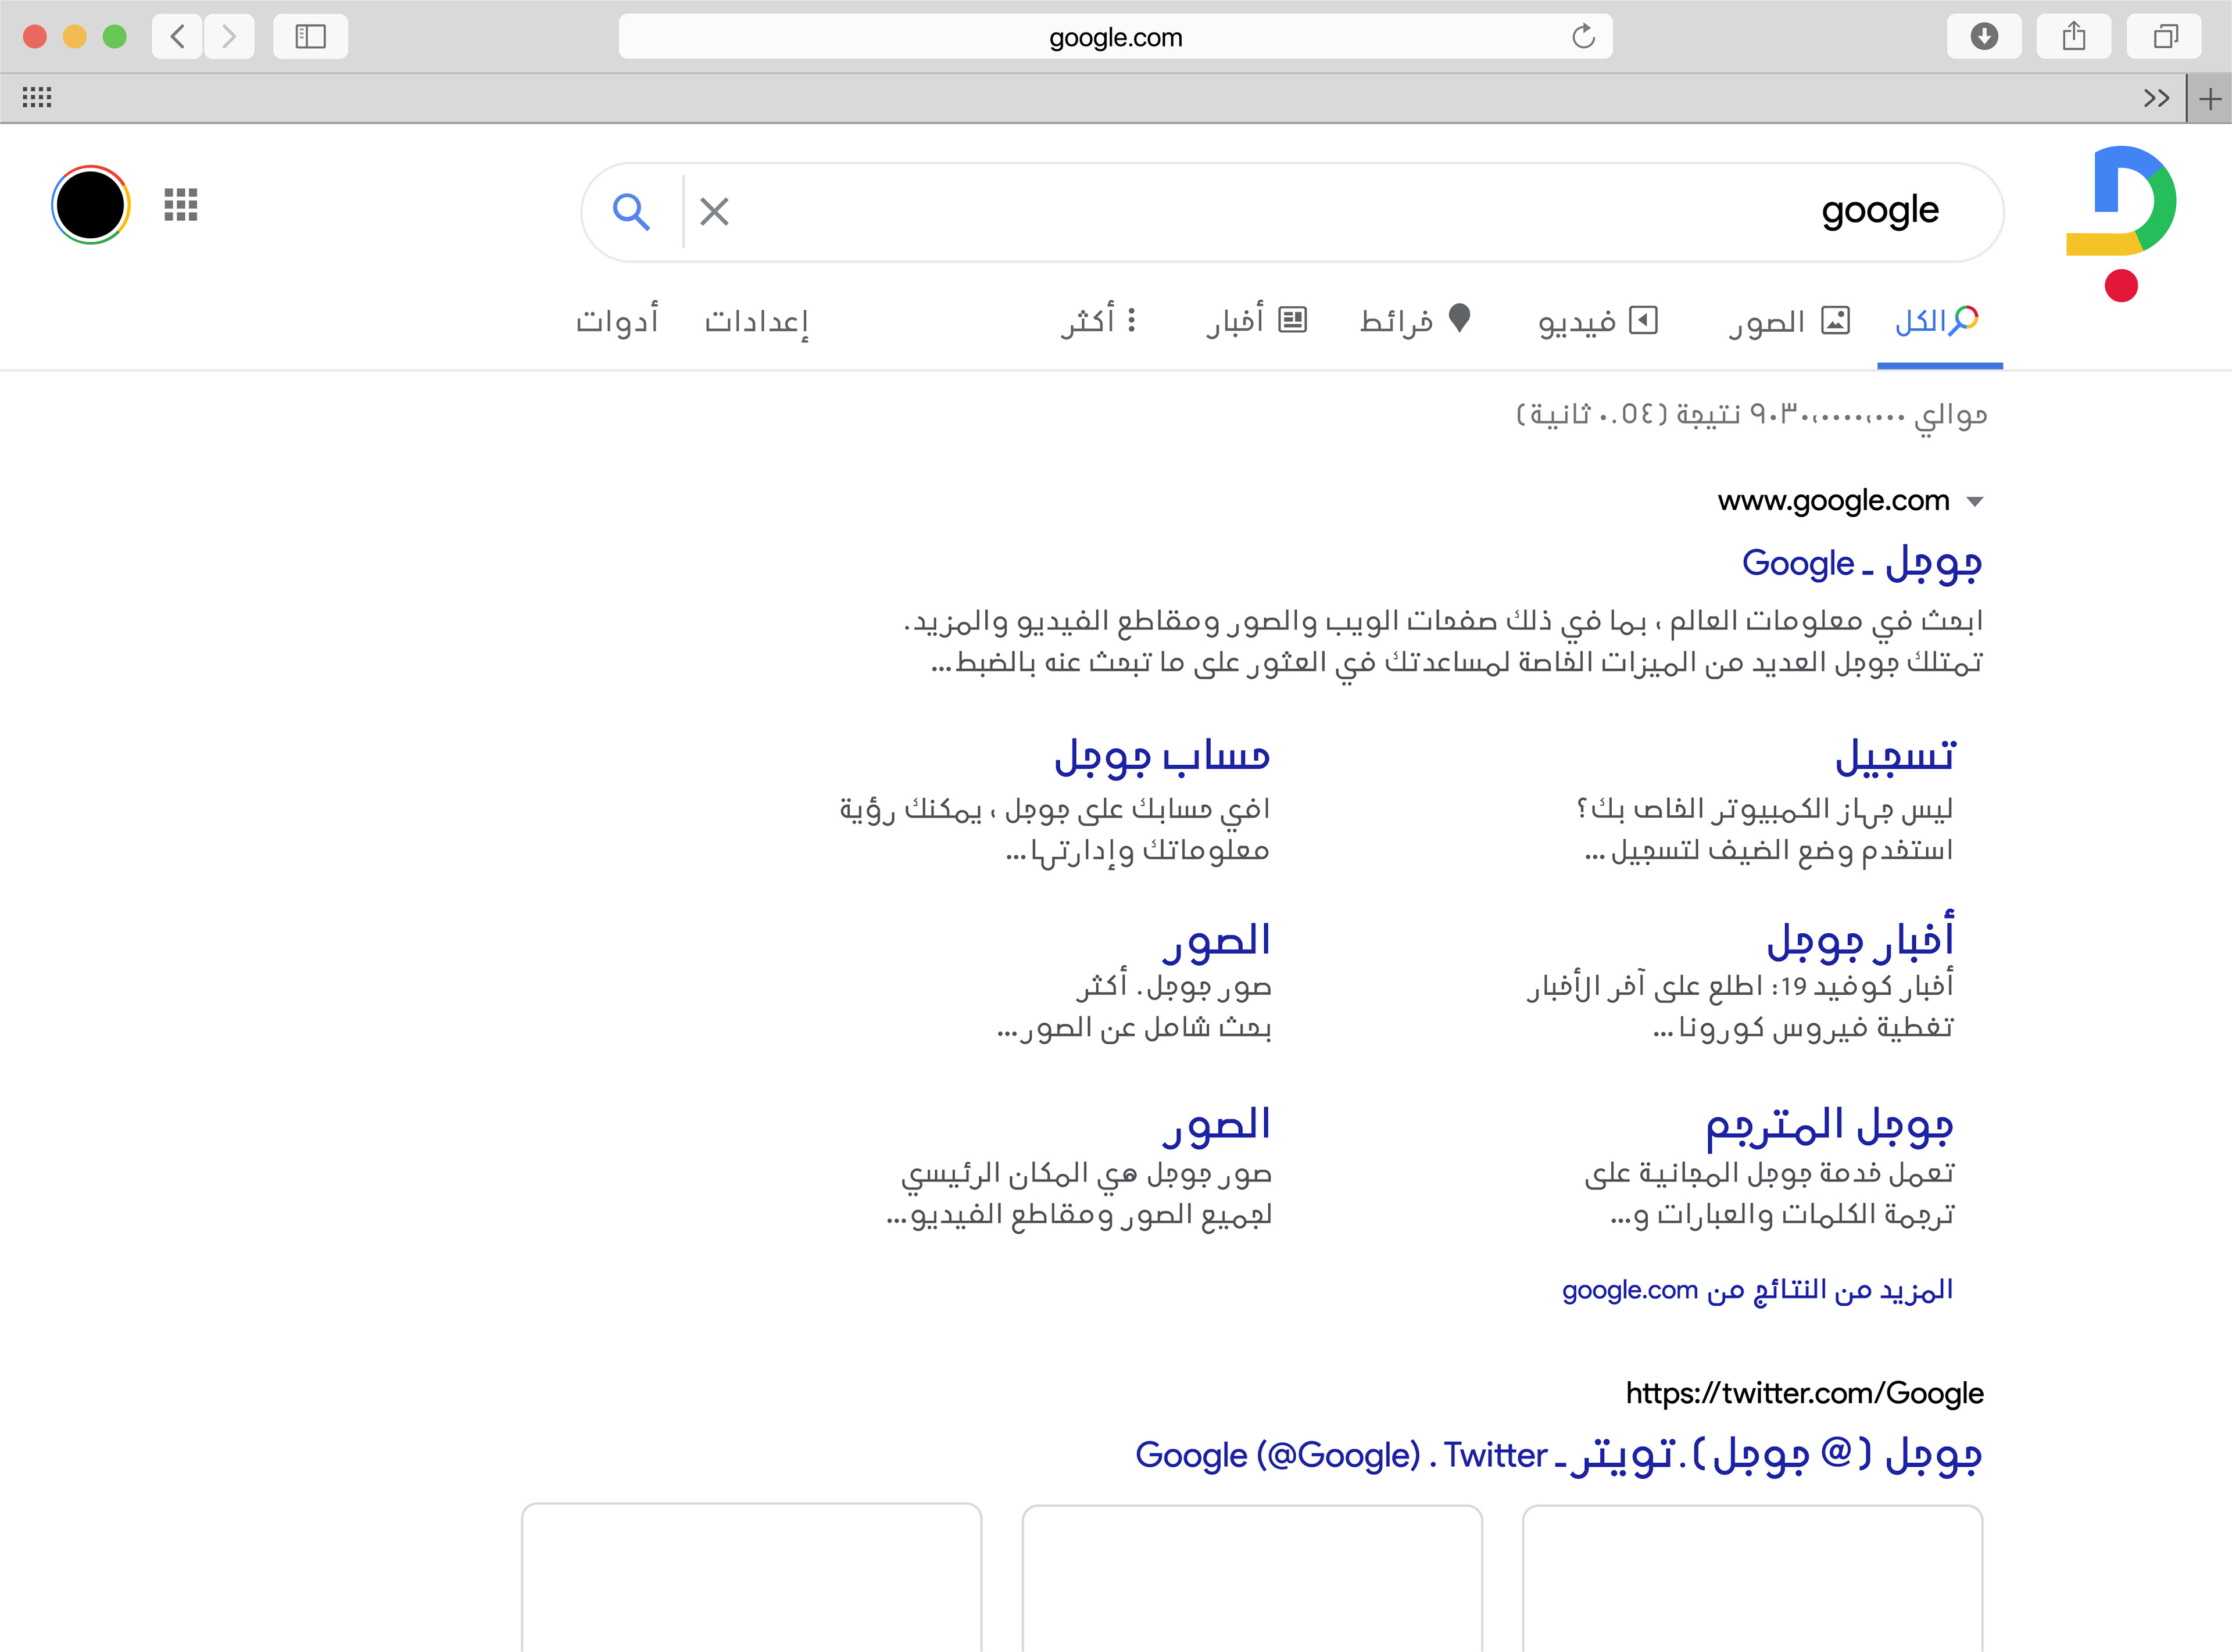Open the favorites grid icon in the bookmarks bar
Image resolution: width=2232 pixels, height=1652 pixels.
point(37,97)
